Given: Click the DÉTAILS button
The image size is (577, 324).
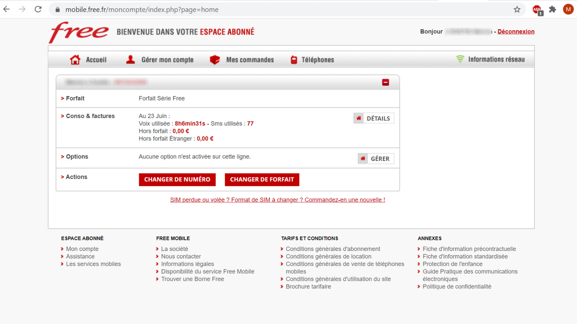Looking at the screenshot, I should pos(374,118).
